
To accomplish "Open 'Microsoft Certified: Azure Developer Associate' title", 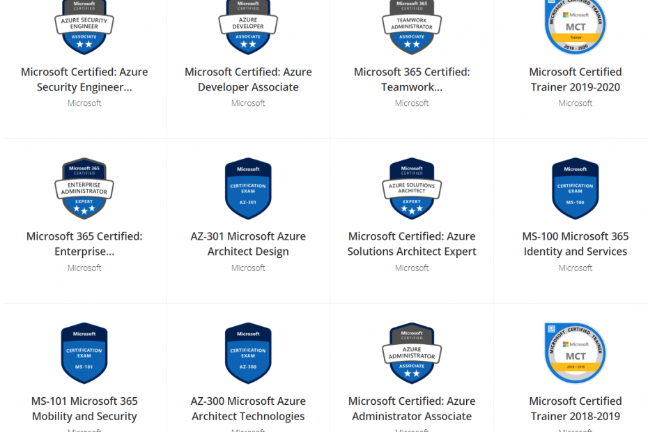I will 248,79.
